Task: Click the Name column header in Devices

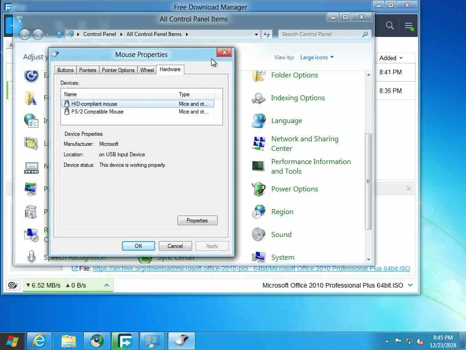Action: coord(119,94)
